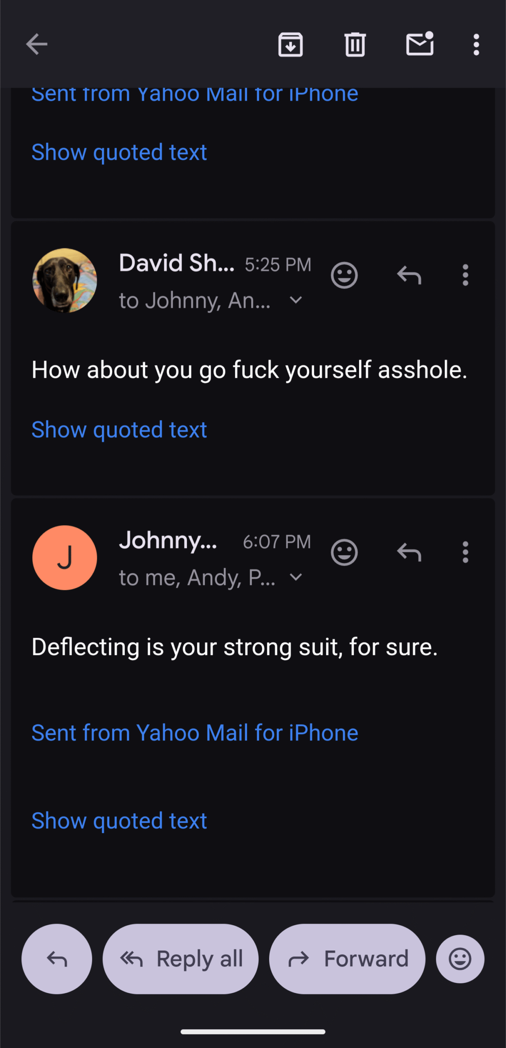
Task: Reply to David's 5:25 PM message
Action: click(409, 275)
